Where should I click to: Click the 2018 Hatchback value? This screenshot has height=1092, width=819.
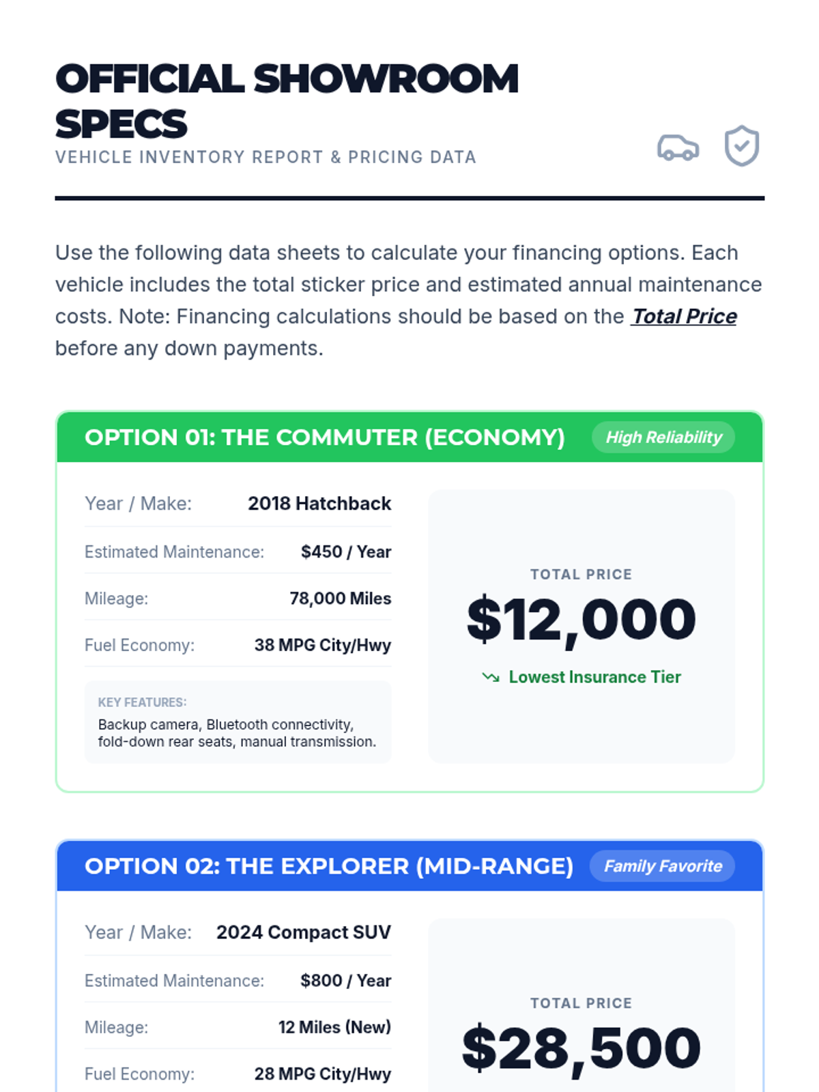point(319,503)
